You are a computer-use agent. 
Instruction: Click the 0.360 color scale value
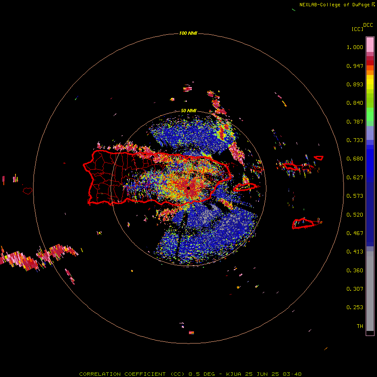pos(355,271)
